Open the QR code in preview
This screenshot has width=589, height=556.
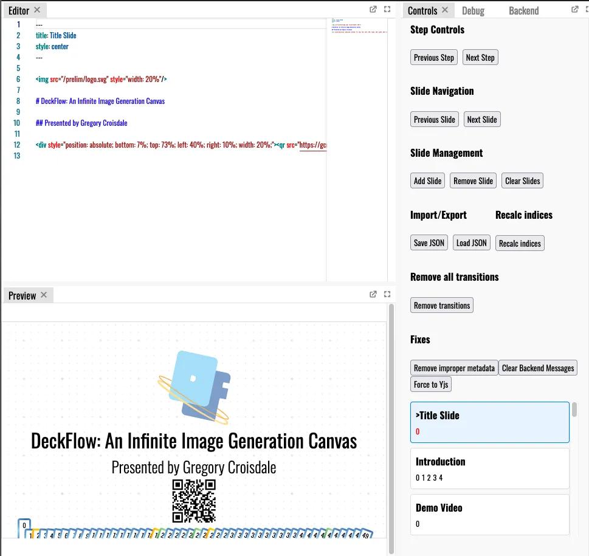click(194, 501)
